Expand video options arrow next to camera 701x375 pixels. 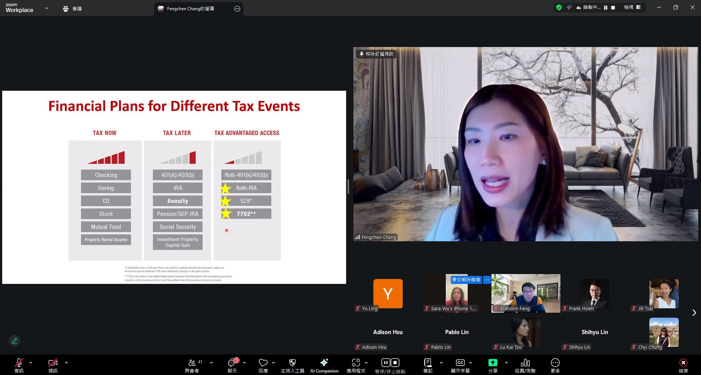pyautogui.click(x=66, y=363)
